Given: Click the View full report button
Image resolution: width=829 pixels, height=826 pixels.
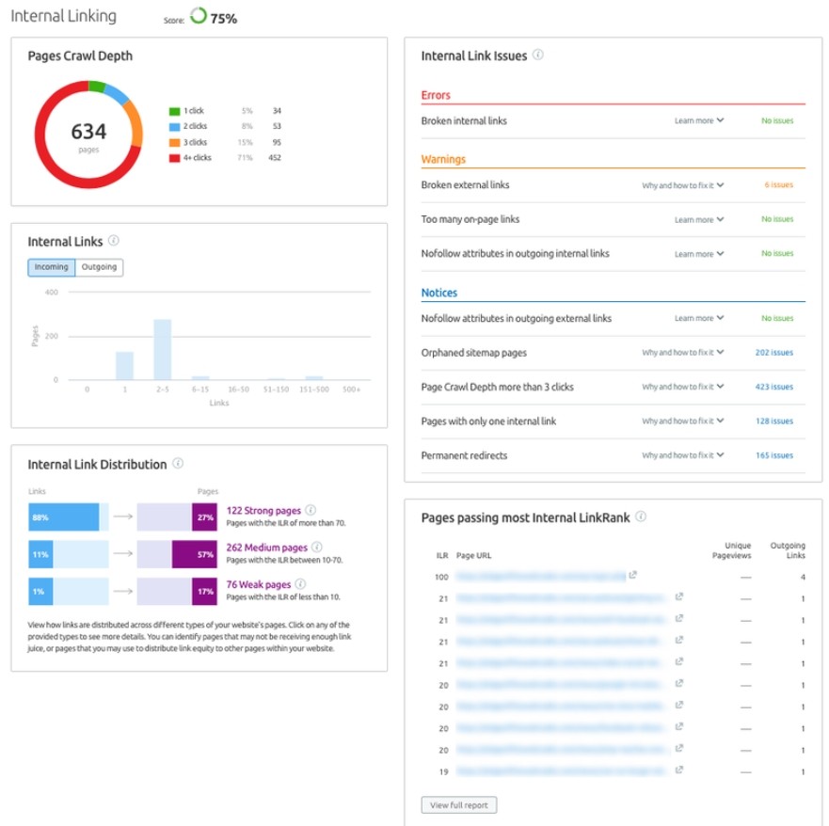Looking at the screenshot, I should point(459,805).
